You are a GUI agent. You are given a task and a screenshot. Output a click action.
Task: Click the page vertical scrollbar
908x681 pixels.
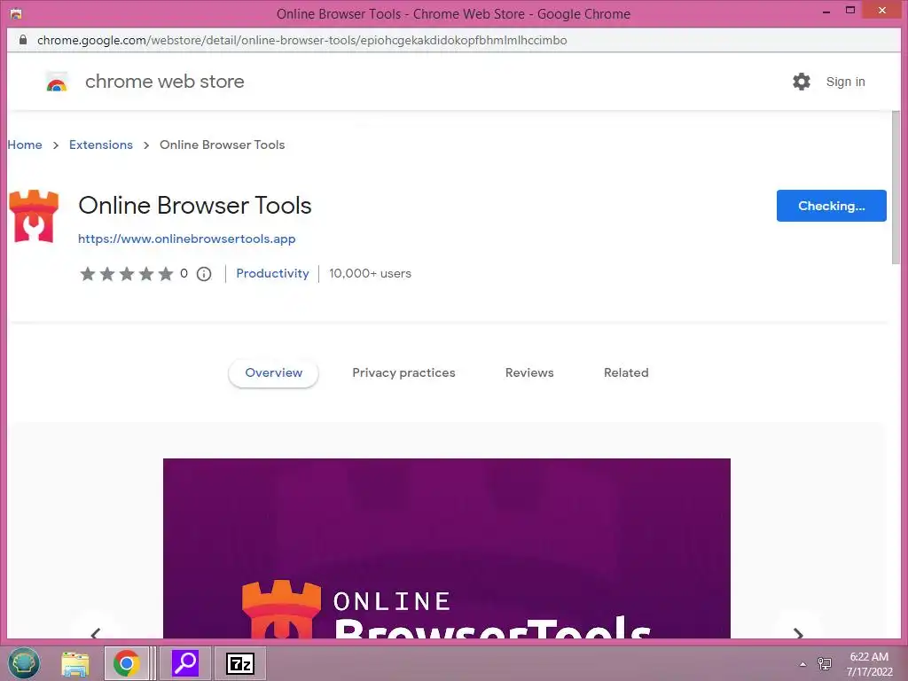pos(896,188)
